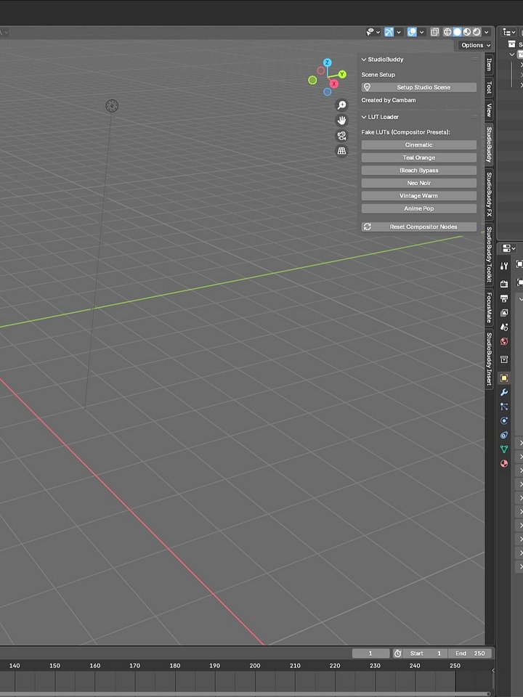This screenshot has height=697, width=523.
Task: Switch to the StudioBuddy Toolkit tab
Action: pyautogui.click(x=489, y=254)
